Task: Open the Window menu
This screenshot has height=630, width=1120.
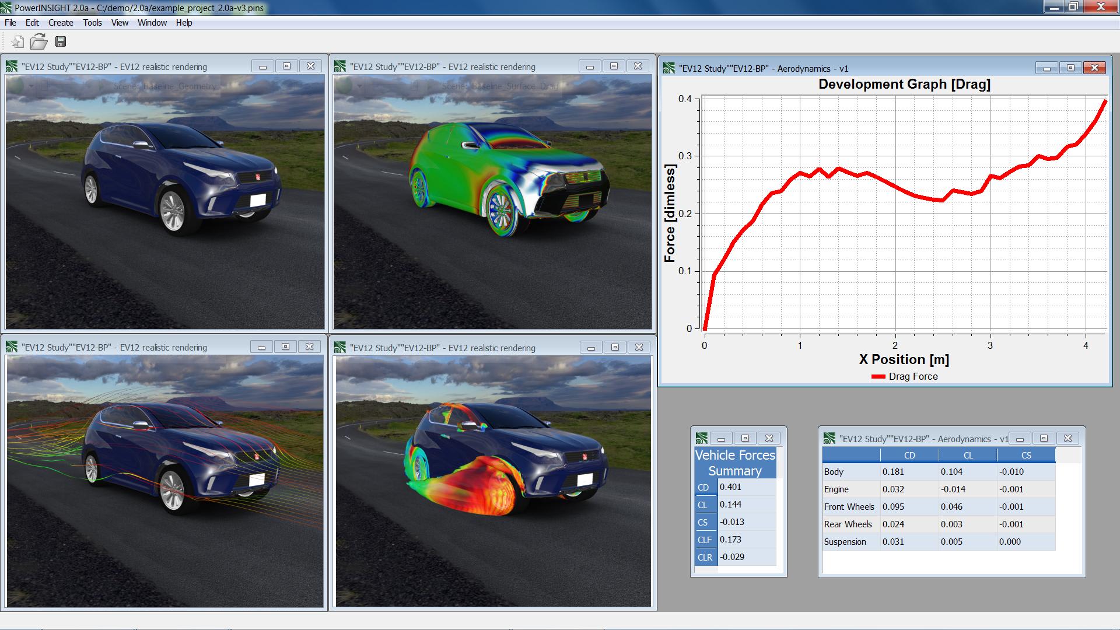Action: [x=152, y=23]
